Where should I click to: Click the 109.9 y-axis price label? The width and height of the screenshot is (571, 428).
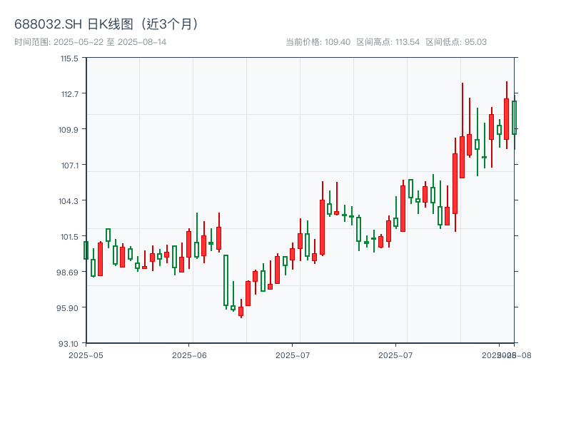[69, 129]
